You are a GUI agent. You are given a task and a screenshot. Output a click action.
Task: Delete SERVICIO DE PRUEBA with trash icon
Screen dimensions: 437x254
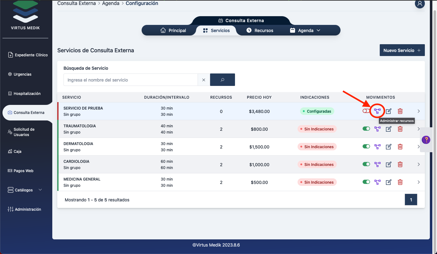[400, 111]
